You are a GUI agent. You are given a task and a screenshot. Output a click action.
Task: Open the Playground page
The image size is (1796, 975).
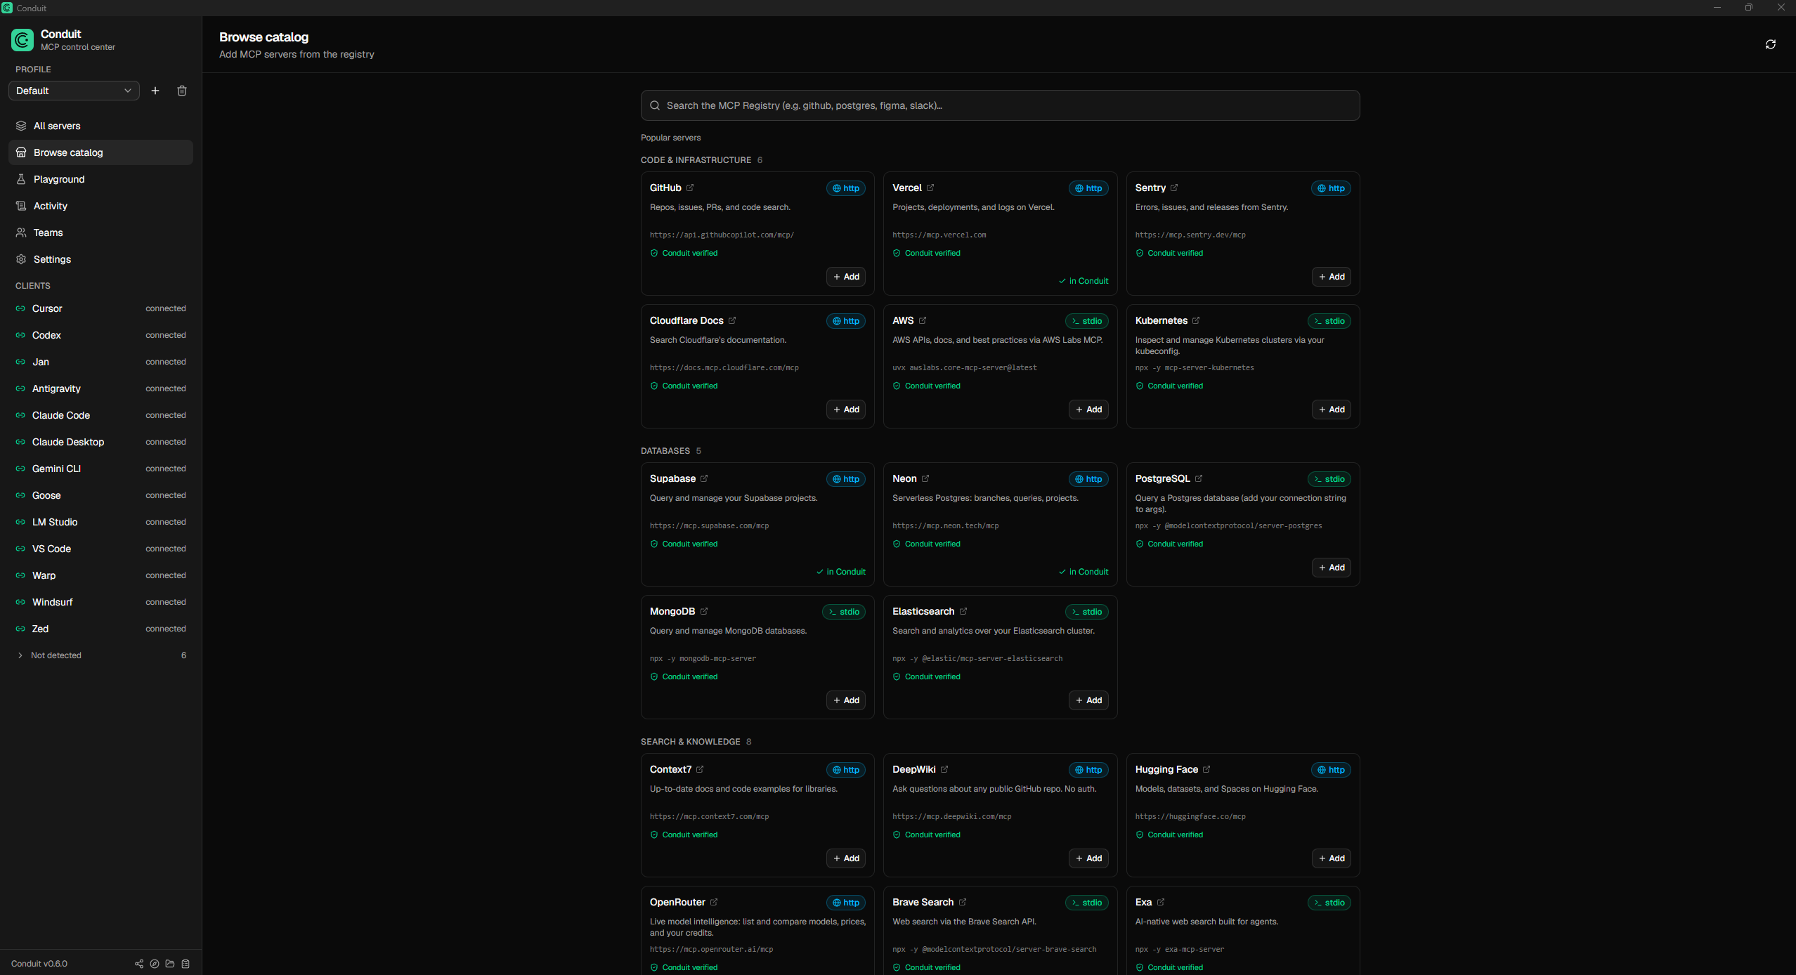pos(101,179)
